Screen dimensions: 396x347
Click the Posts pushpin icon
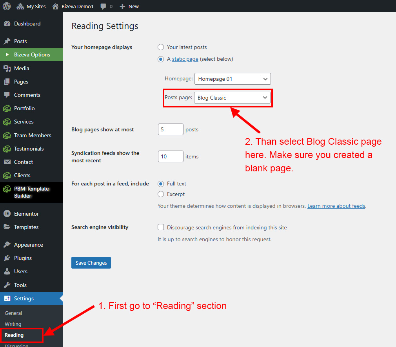tap(7, 41)
